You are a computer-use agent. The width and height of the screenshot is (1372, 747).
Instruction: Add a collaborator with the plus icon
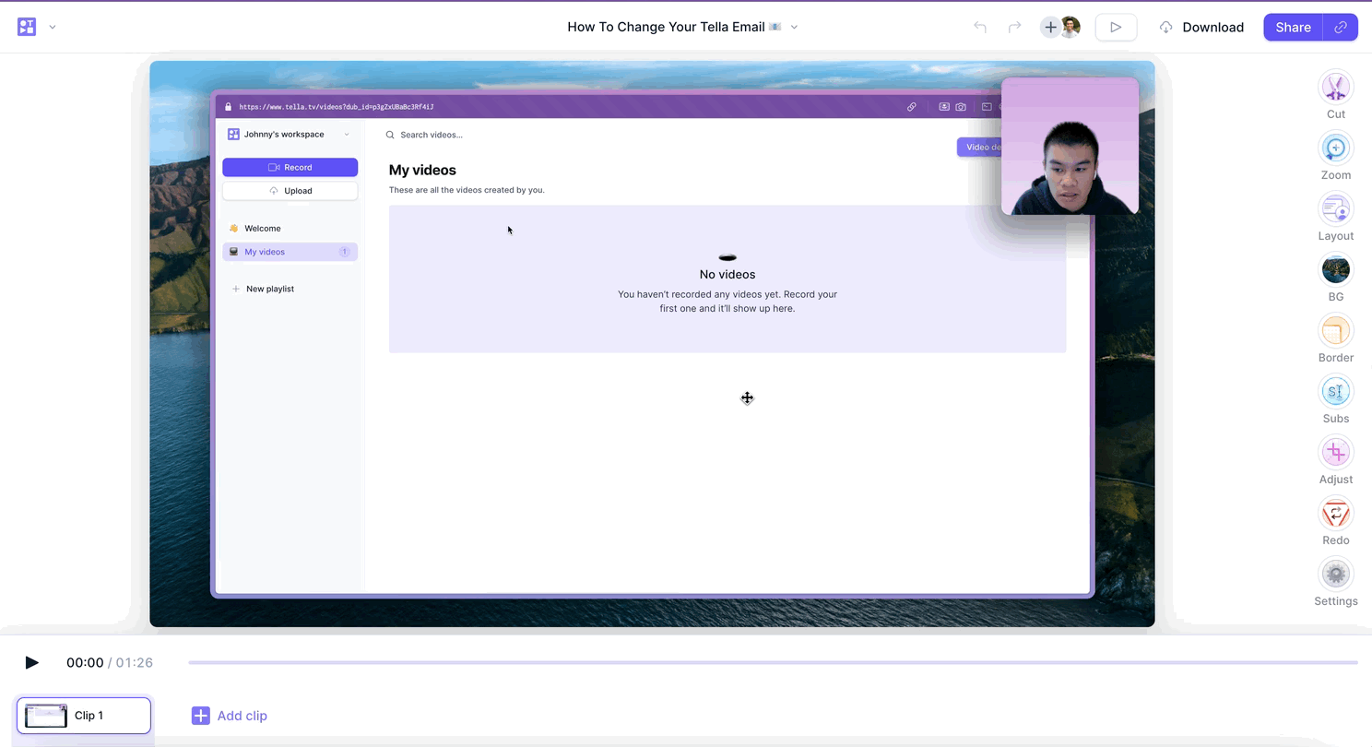(1050, 28)
